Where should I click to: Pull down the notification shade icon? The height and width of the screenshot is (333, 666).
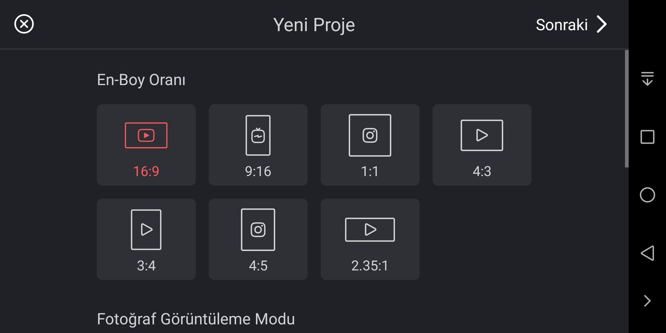[647, 79]
